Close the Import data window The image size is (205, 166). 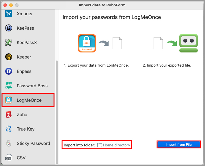pos(5,5)
